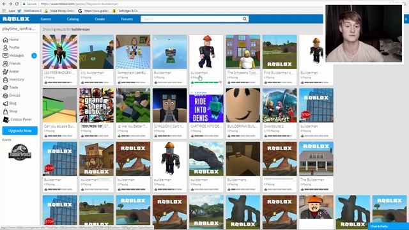Image resolution: width=409 pixels, height=230 pixels.
Task: Open the Shop bag icon
Action: click(x=6, y=111)
